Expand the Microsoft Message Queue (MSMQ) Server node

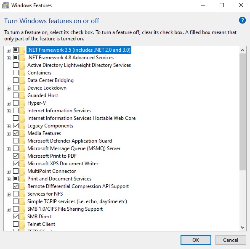point(8,149)
